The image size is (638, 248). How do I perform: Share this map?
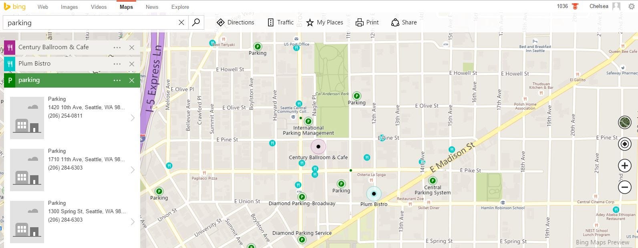(x=404, y=22)
